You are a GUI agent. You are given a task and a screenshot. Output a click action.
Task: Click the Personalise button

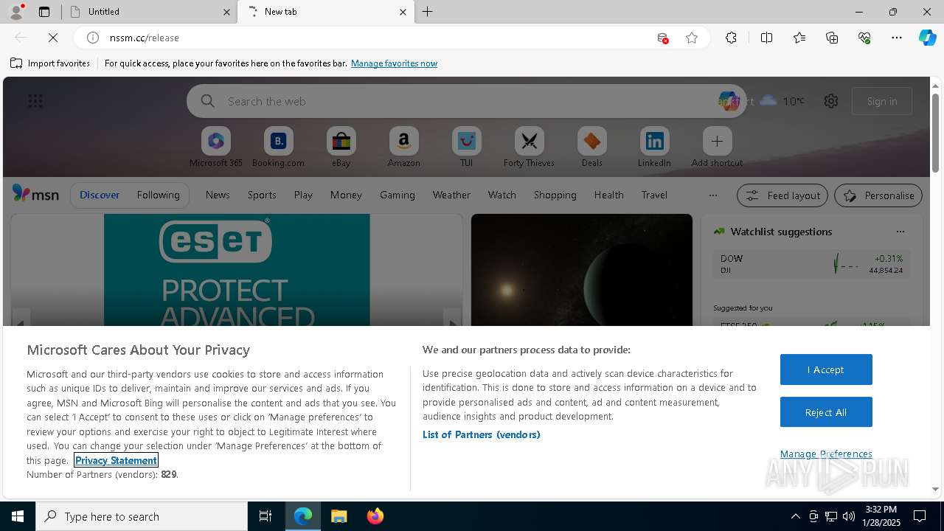pos(878,195)
